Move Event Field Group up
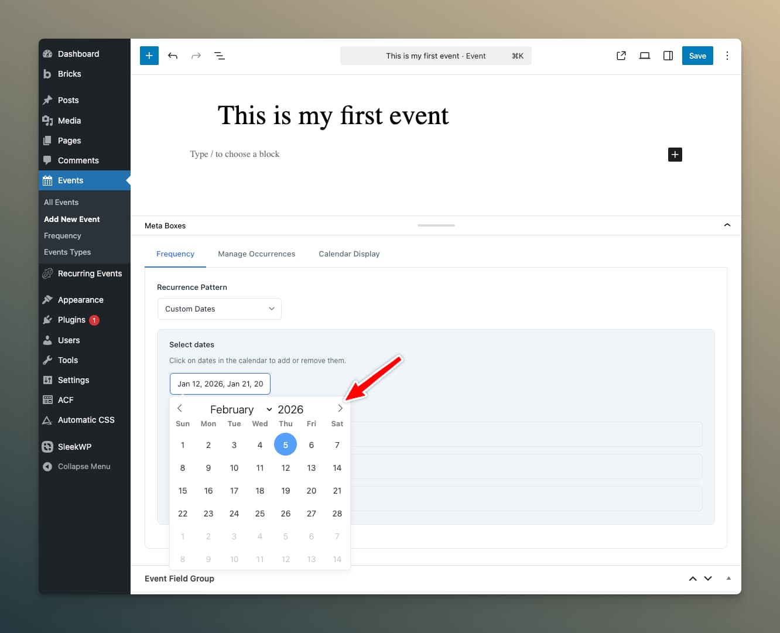The image size is (780, 633). point(693,579)
